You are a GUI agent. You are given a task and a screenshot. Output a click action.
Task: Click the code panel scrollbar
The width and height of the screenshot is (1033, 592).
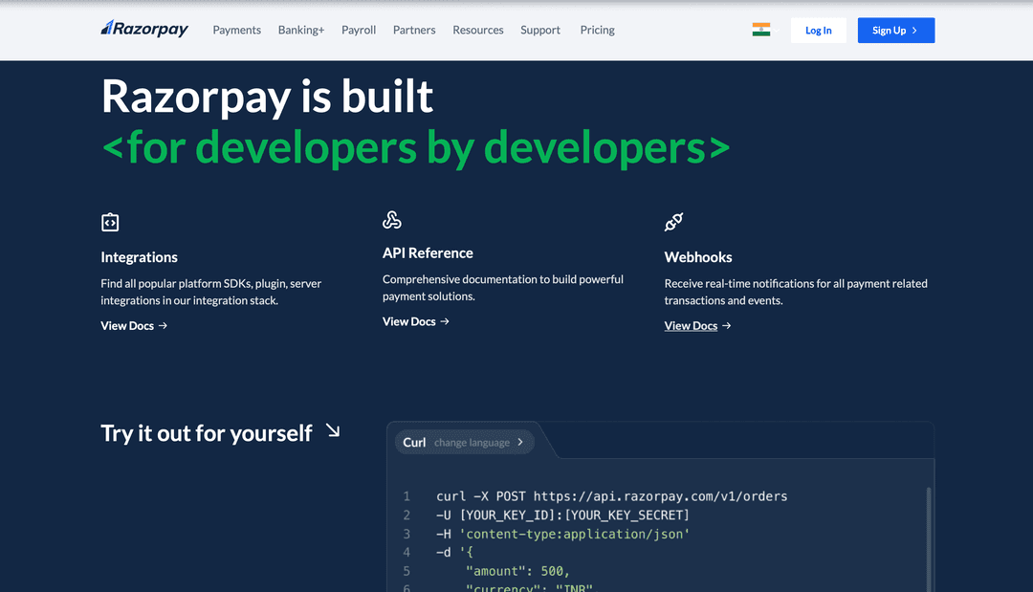[x=928, y=538]
